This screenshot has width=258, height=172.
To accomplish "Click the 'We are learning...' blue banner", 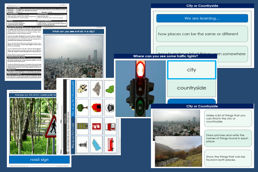I will pyautogui.click(x=202, y=18).
